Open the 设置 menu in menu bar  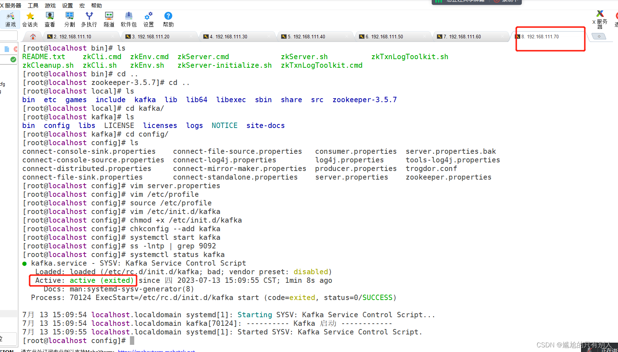(67, 5)
